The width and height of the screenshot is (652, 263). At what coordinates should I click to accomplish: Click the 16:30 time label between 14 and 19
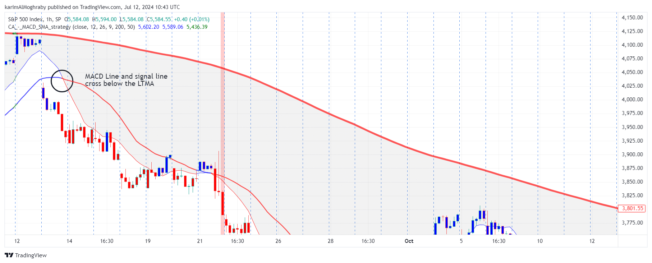click(107, 241)
